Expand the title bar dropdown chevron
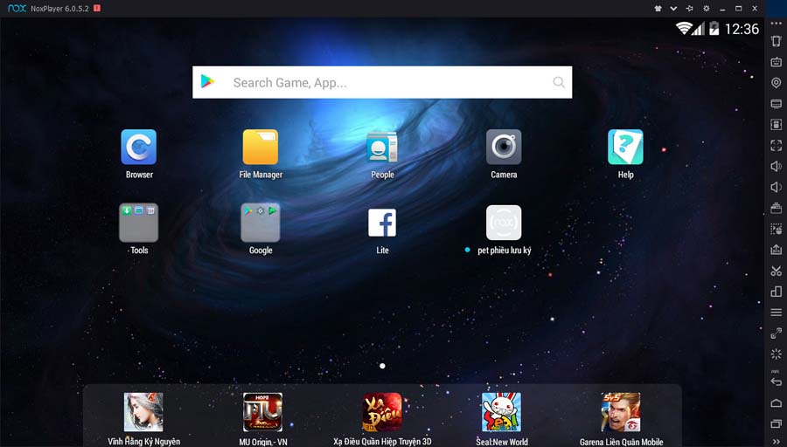 673,9
